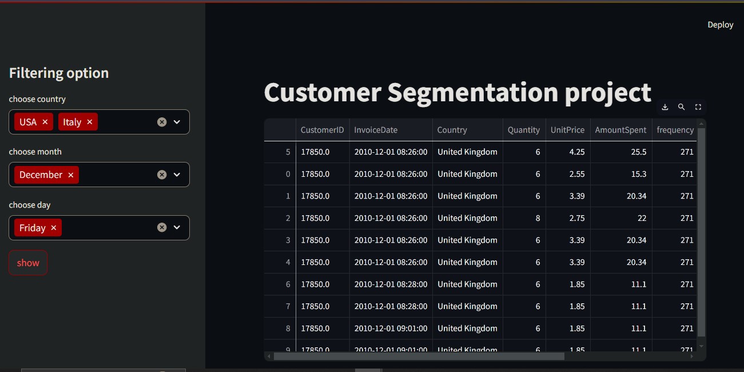Image resolution: width=744 pixels, height=372 pixels.
Task: Remove the December month tag
Action: pyautogui.click(x=71, y=175)
